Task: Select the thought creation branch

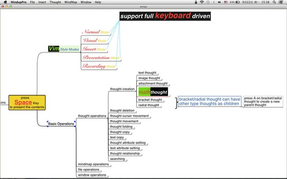Action: 122,89
